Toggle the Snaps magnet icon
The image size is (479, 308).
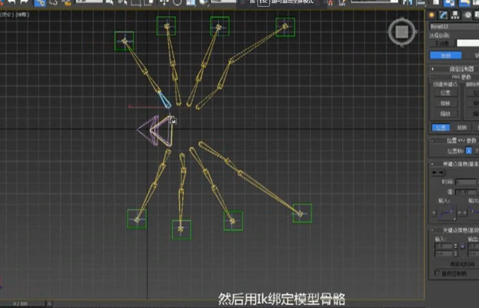click(330, 3)
